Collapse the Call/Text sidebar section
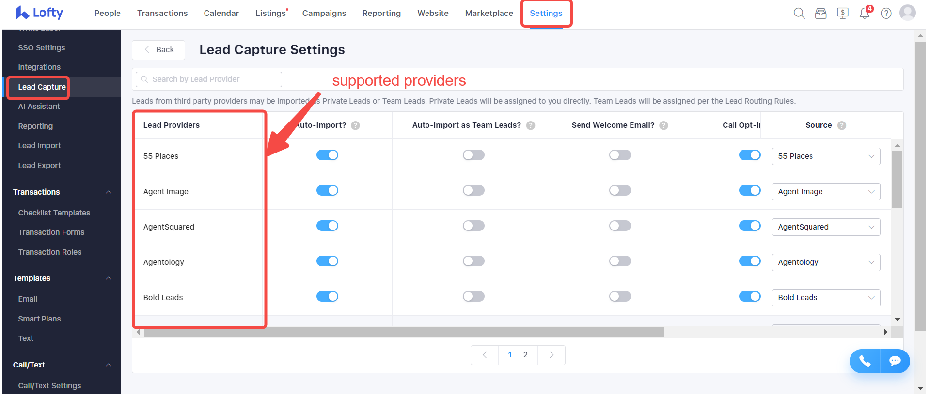This screenshot has width=930, height=398. tap(109, 365)
